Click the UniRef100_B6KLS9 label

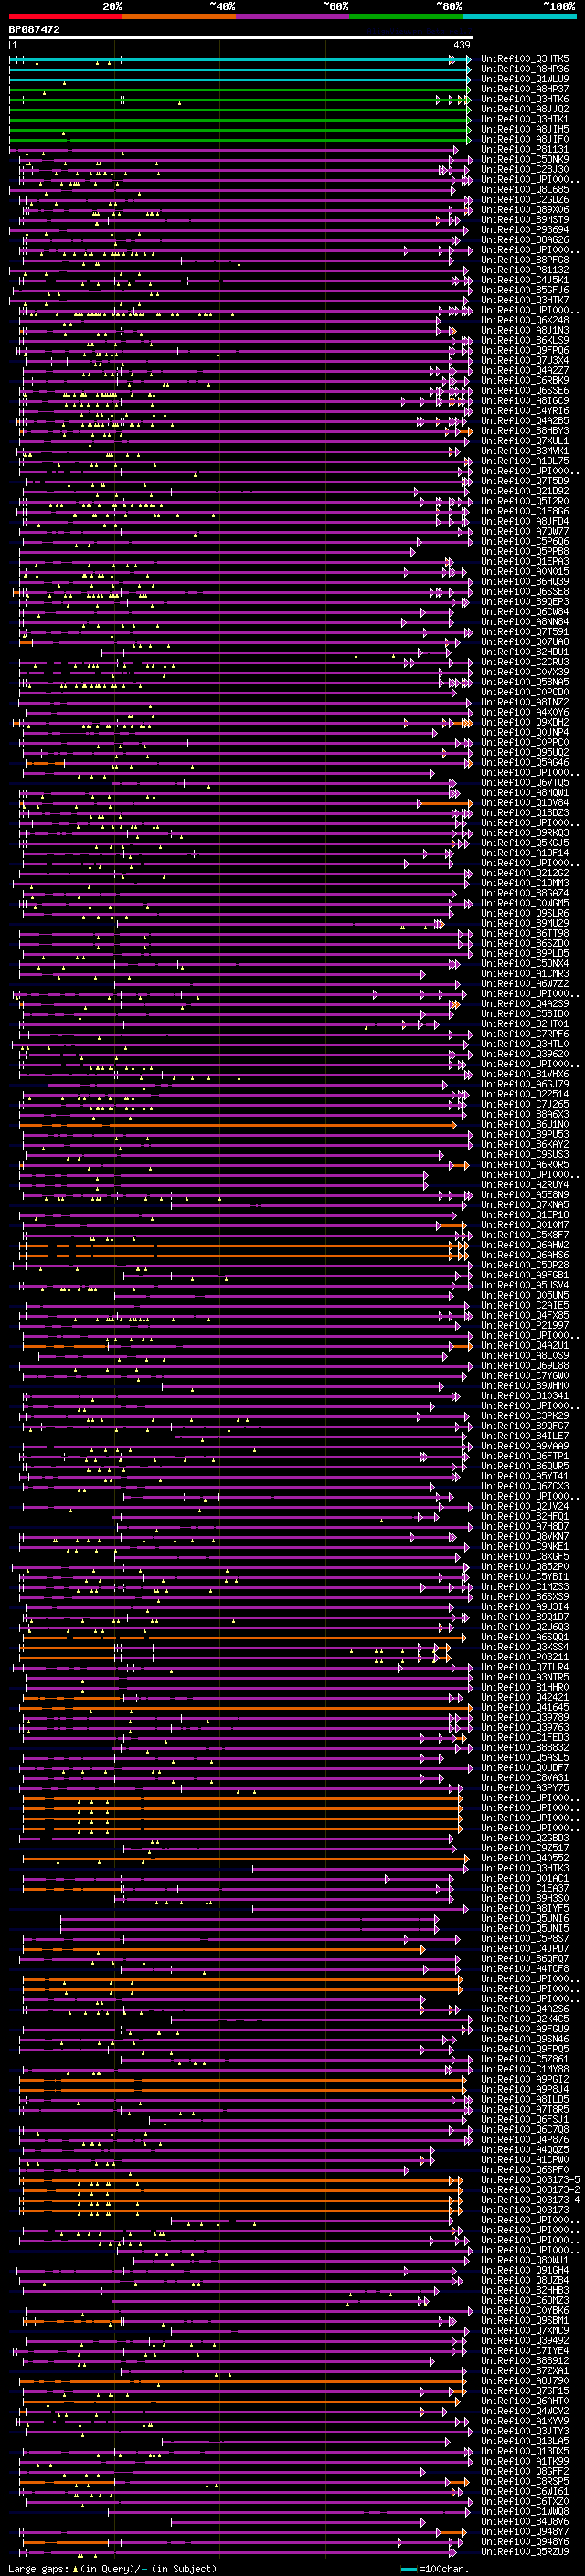tap(525, 340)
